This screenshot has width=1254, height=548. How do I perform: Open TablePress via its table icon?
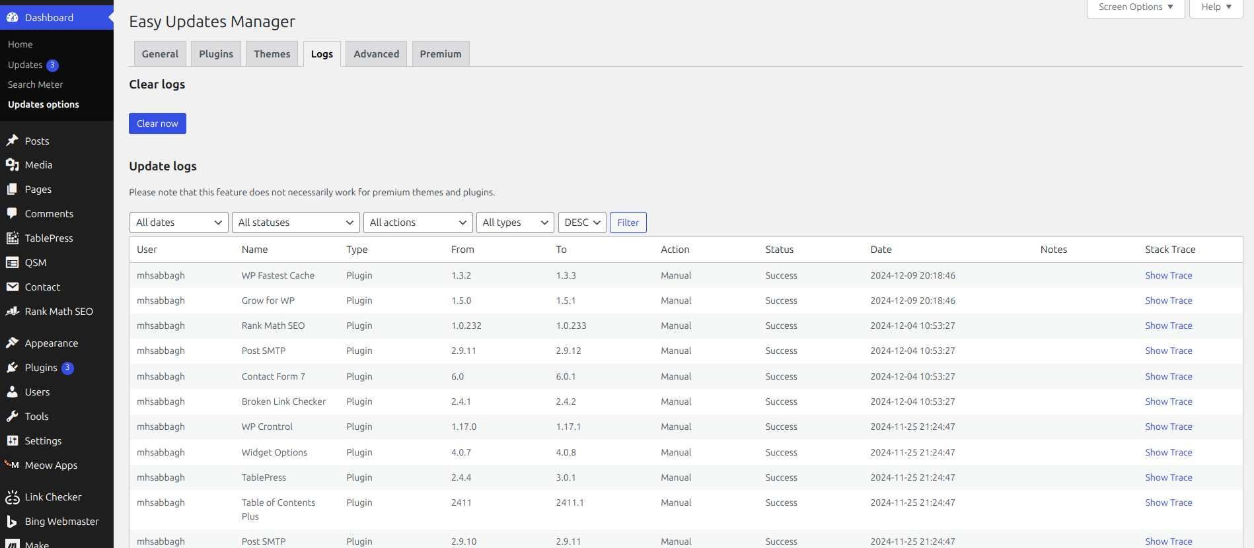[x=12, y=238]
